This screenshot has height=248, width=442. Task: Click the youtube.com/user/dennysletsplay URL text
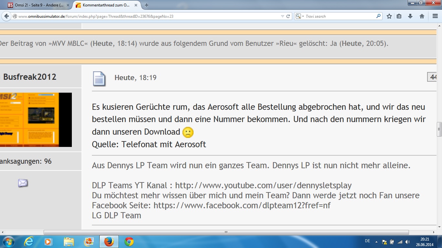[x=263, y=185]
